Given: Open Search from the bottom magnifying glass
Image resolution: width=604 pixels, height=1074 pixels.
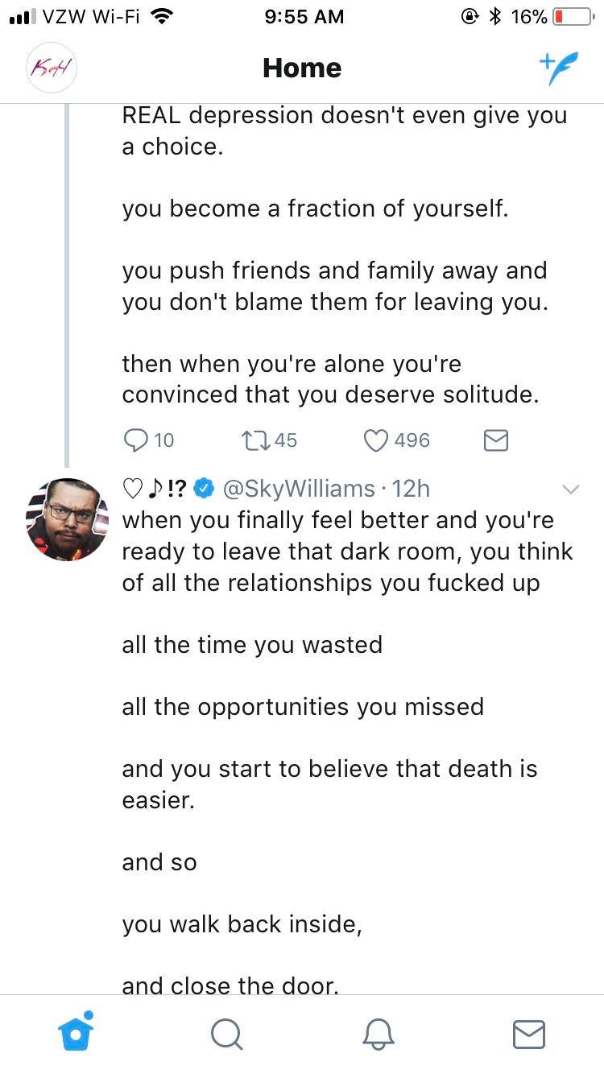Looking at the screenshot, I should (226, 1035).
